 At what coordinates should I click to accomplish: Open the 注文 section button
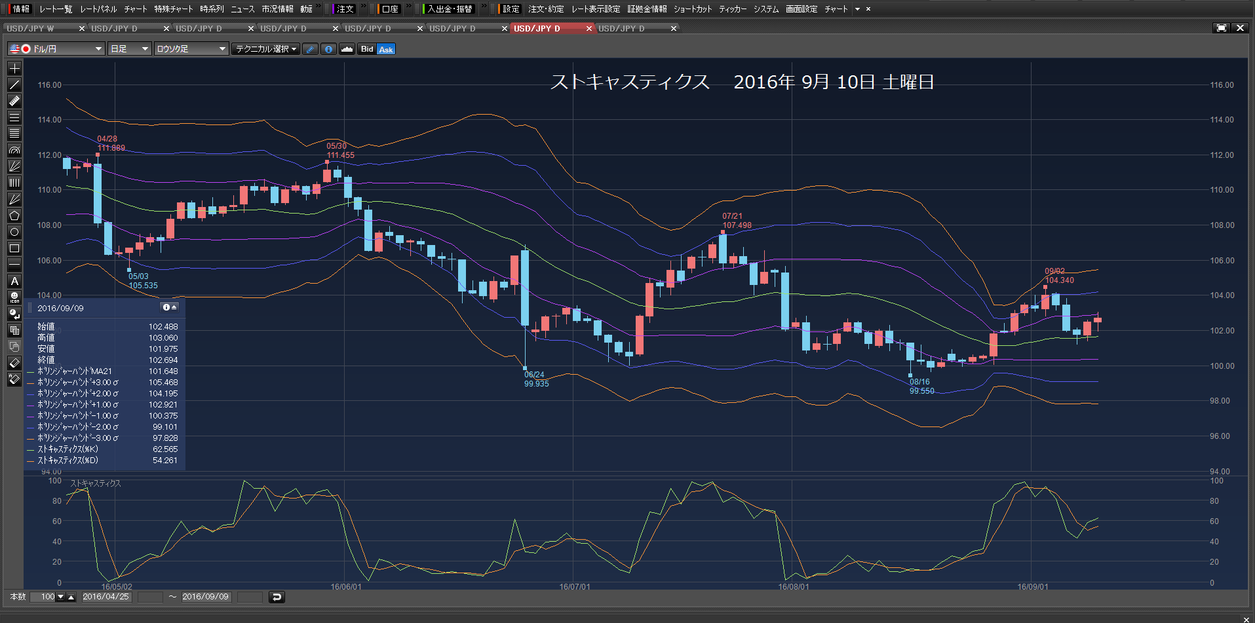pyautogui.click(x=345, y=9)
